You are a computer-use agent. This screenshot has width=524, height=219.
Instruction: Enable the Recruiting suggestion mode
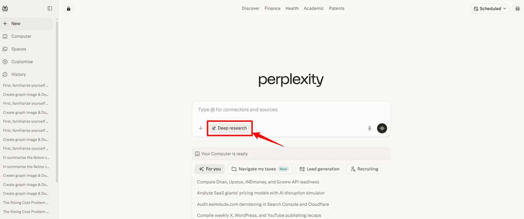click(x=364, y=169)
